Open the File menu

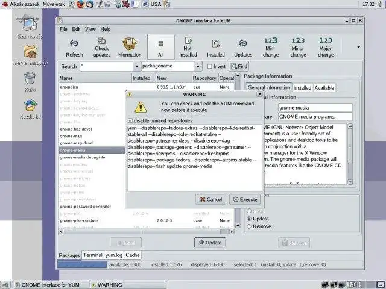63,29
